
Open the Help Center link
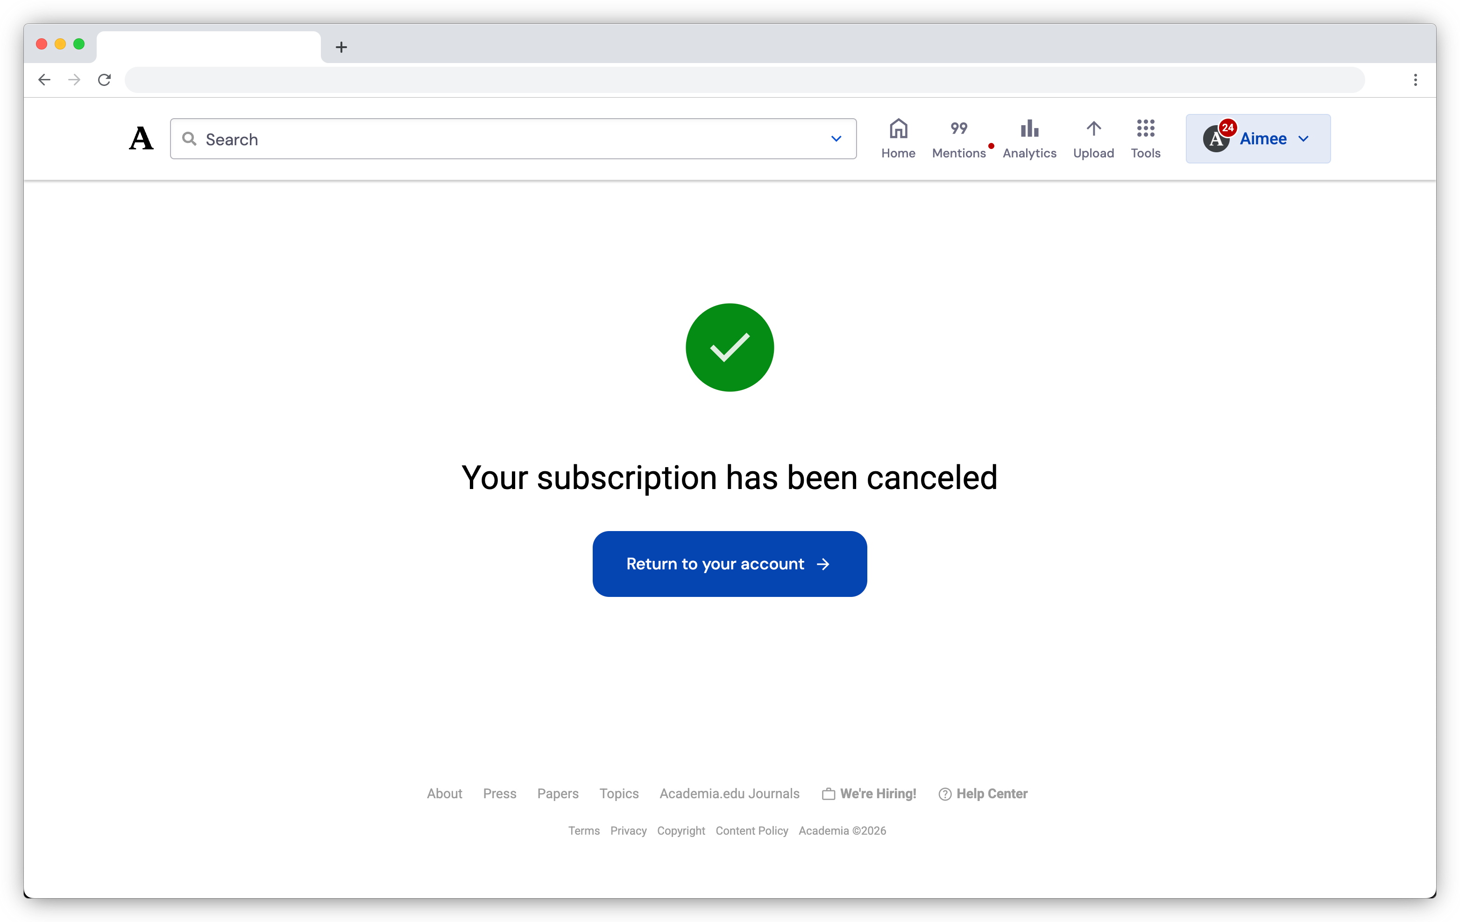pos(983,794)
